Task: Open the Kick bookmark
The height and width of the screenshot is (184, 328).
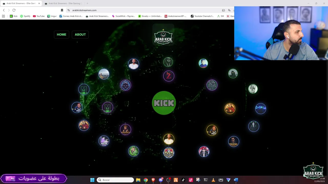Action: click(14, 16)
